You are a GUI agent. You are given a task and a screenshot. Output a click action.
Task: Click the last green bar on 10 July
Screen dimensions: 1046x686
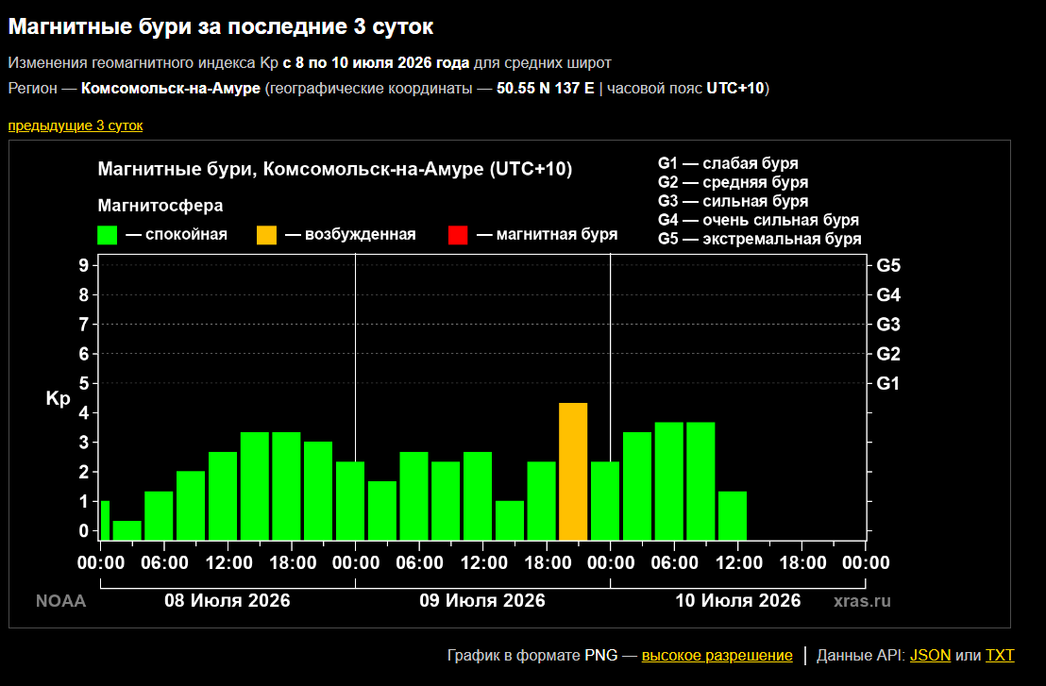(733, 516)
